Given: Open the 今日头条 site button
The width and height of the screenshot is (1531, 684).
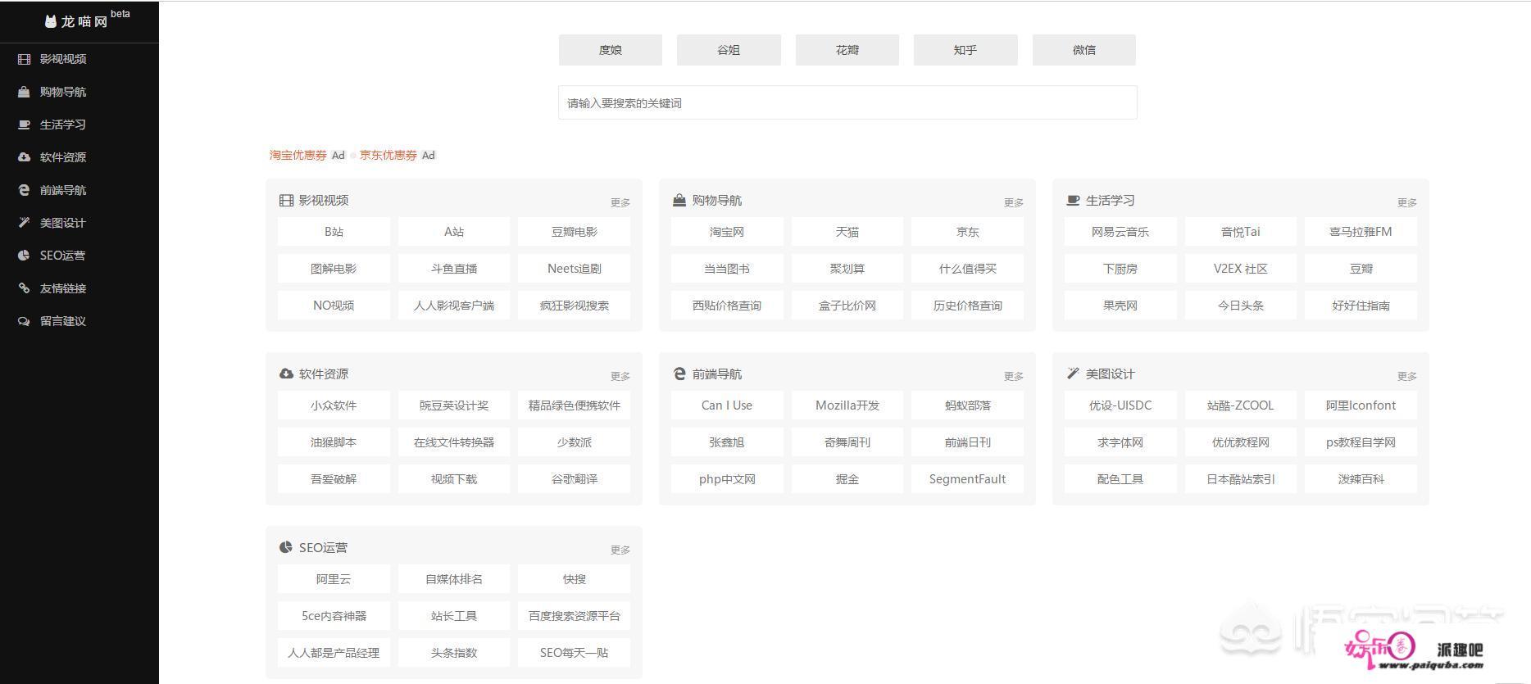Looking at the screenshot, I should point(1241,306).
